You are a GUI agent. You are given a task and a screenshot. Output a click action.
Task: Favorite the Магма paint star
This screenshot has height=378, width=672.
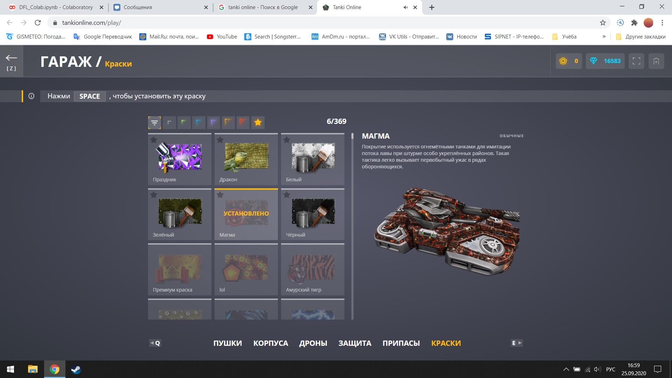click(x=220, y=195)
